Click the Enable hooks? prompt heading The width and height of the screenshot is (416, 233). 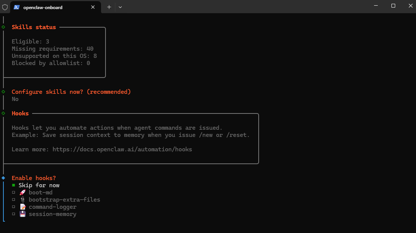coord(34,178)
